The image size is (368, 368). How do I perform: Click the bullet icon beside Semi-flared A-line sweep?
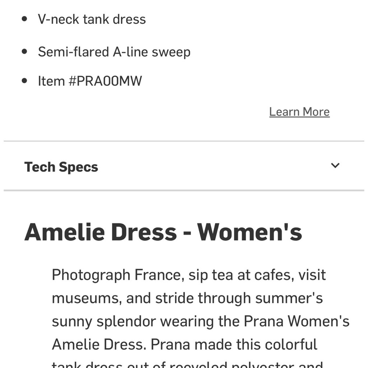(x=24, y=51)
